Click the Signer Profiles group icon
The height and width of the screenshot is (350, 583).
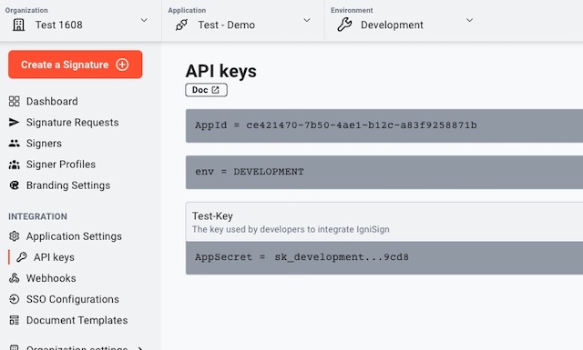click(x=15, y=165)
